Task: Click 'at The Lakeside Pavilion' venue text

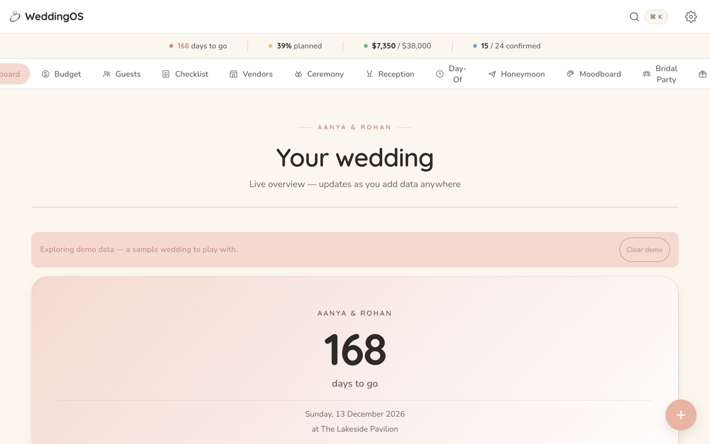Action: pos(355,429)
